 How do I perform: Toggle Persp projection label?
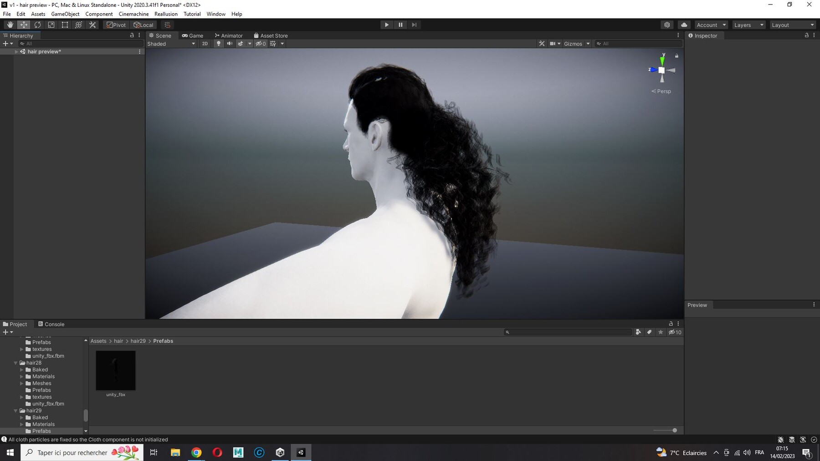click(x=661, y=91)
